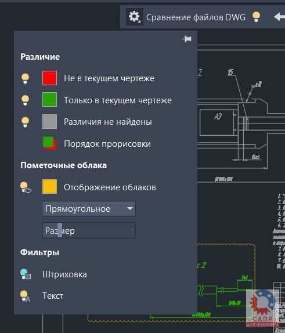This screenshot has width=285, height=333.
Task: Click the 'Различия не найдены' label
Action: pos(108,122)
